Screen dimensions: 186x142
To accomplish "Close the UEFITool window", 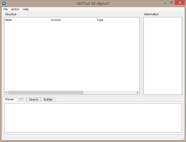I will [x=180, y=3].
